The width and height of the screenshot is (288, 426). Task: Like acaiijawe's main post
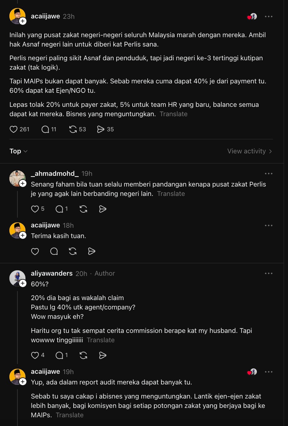13,129
